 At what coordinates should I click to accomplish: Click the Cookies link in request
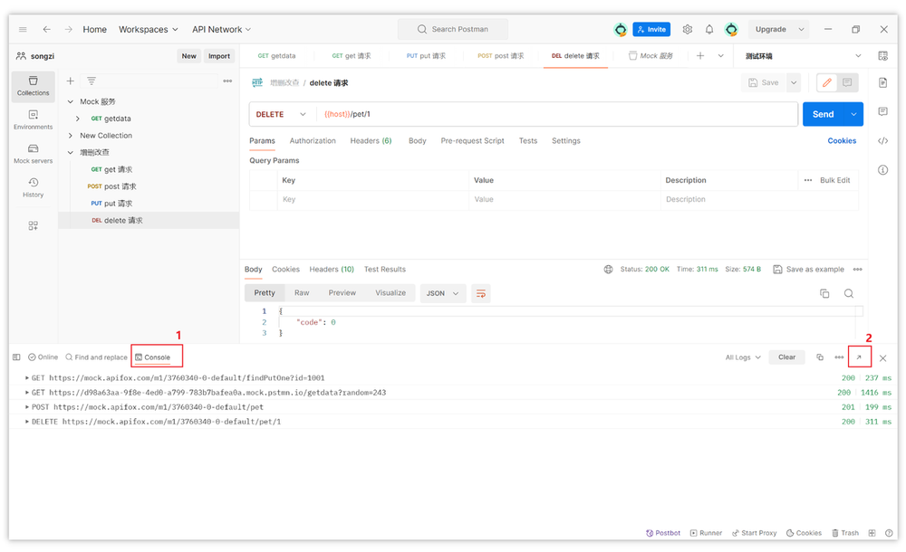coord(842,141)
